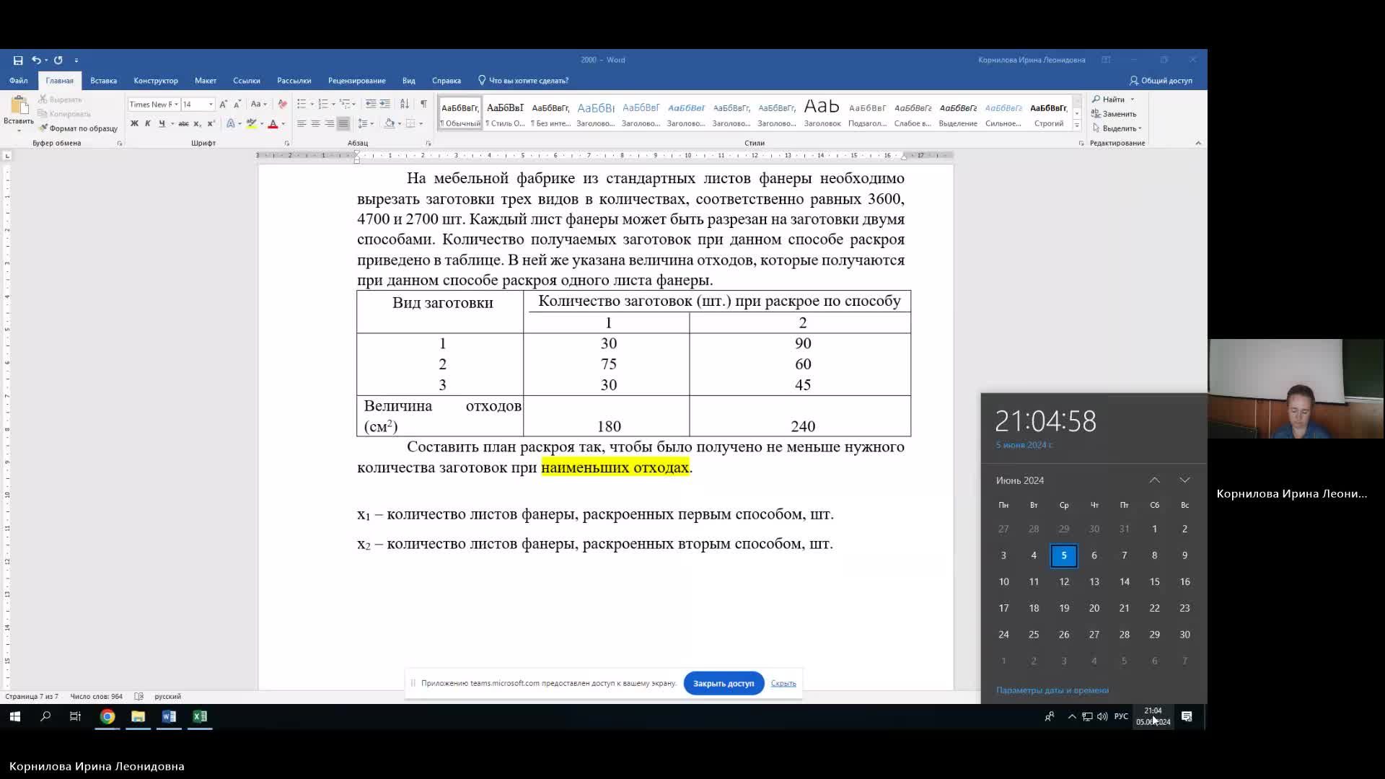Open Параметры даты и времени link
Image resolution: width=1385 pixels, height=779 pixels.
1052,690
